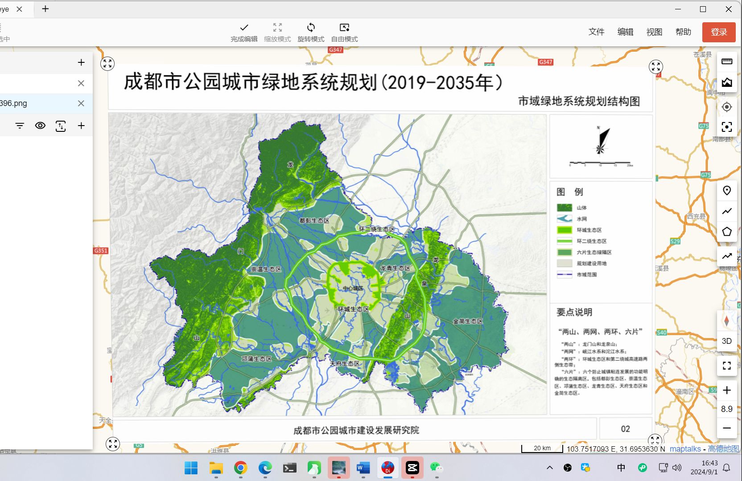Click the bottom-right image expand handle
This screenshot has height=481, width=742.
click(655, 440)
